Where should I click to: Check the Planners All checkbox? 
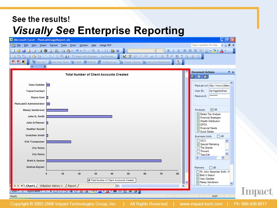(x=211, y=168)
